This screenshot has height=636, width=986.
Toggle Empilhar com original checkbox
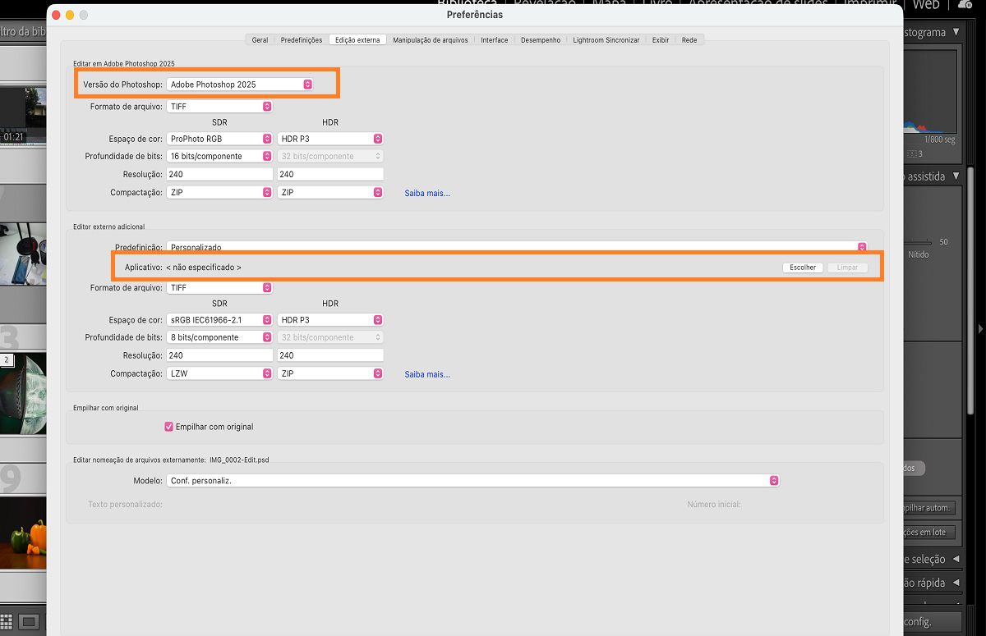click(x=169, y=427)
